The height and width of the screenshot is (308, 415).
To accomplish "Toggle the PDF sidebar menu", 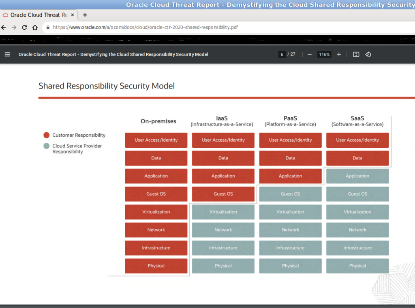I will [x=7, y=54].
